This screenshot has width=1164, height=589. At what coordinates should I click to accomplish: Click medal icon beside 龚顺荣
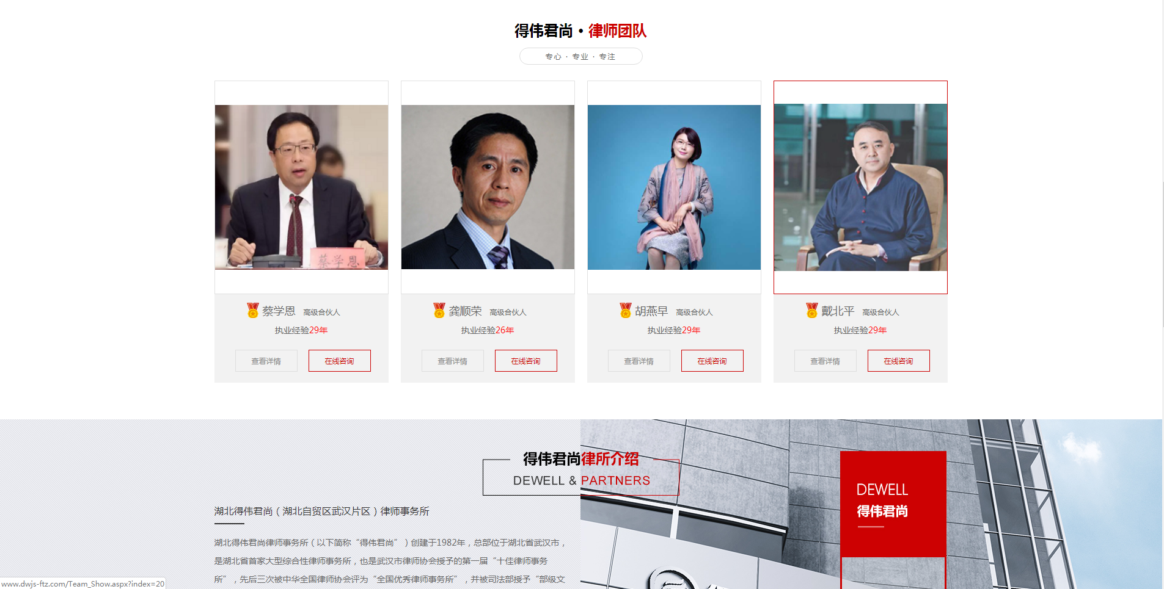439,311
